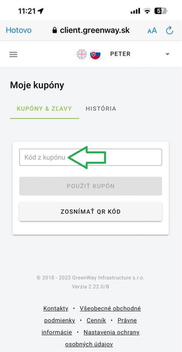Open the Právne informácie link

click(127, 320)
